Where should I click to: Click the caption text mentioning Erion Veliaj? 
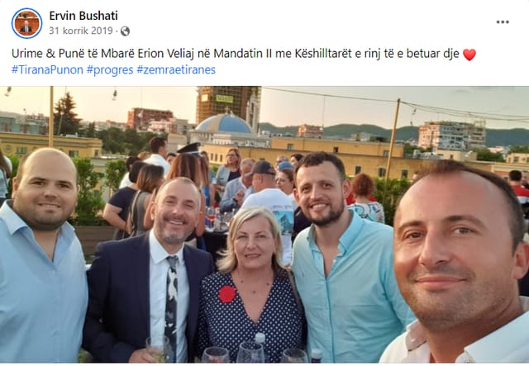coord(235,54)
